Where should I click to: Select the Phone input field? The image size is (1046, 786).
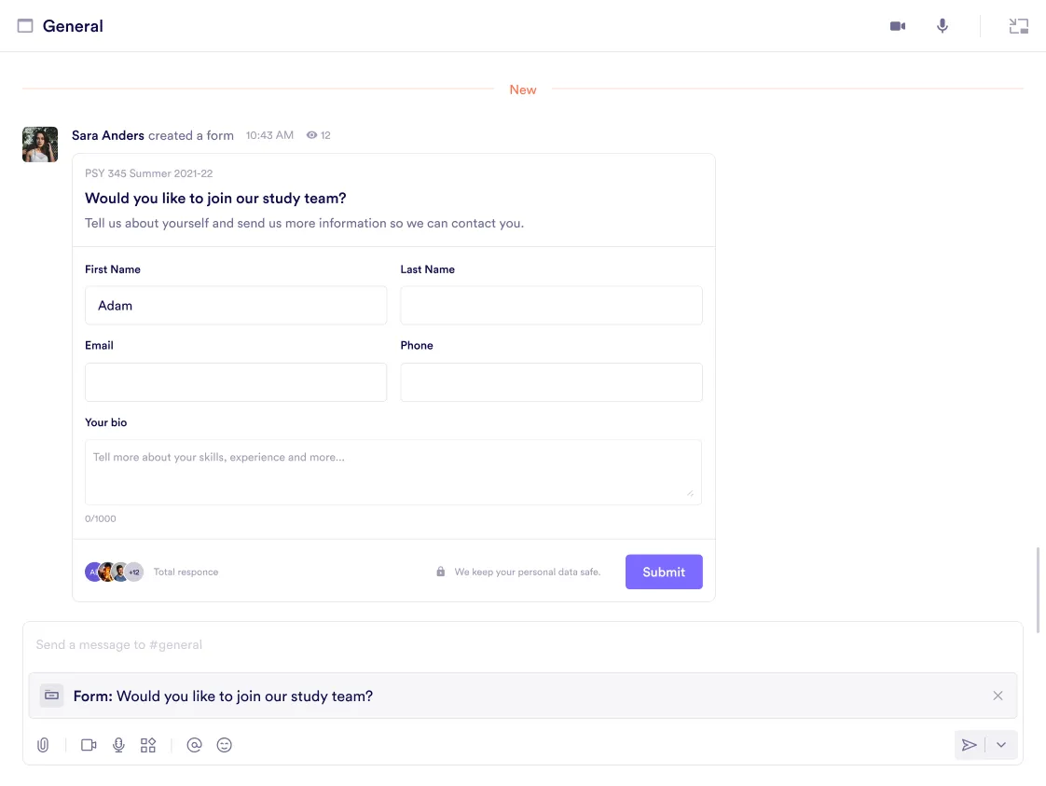coord(551,382)
